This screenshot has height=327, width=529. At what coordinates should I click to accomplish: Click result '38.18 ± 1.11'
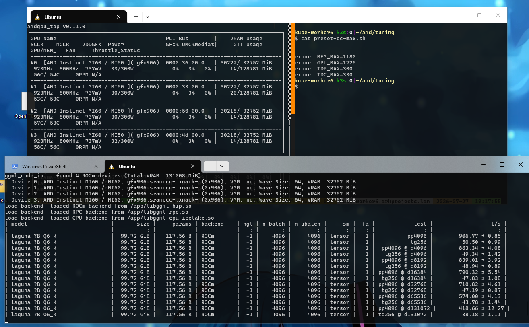click(481, 315)
